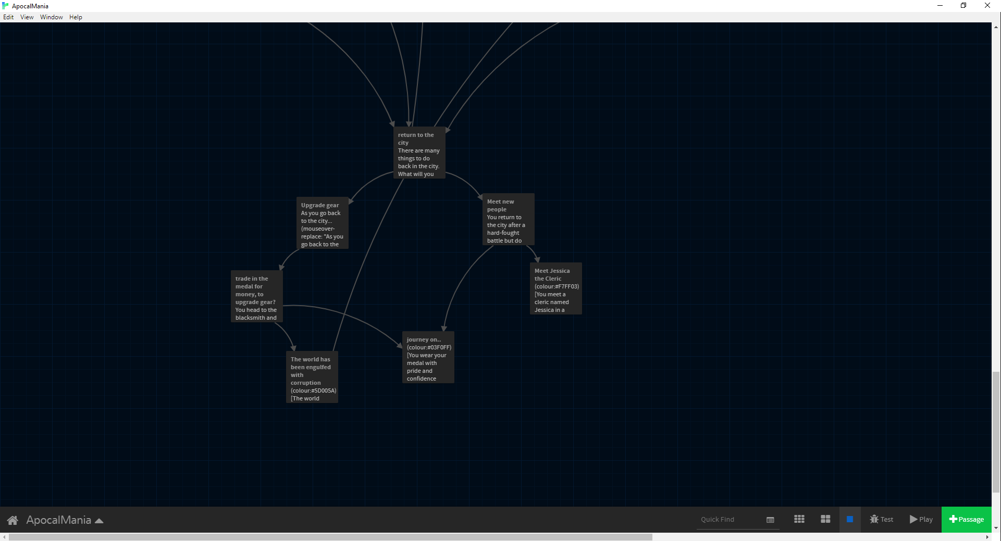
Task: Click the home icon to open the story library
Action: pyautogui.click(x=13, y=520)
